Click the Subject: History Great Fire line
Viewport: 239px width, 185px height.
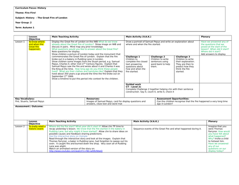[41, 18]
